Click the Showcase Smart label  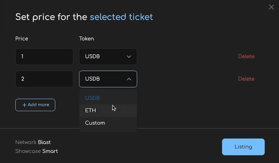(x=36, y=151)
